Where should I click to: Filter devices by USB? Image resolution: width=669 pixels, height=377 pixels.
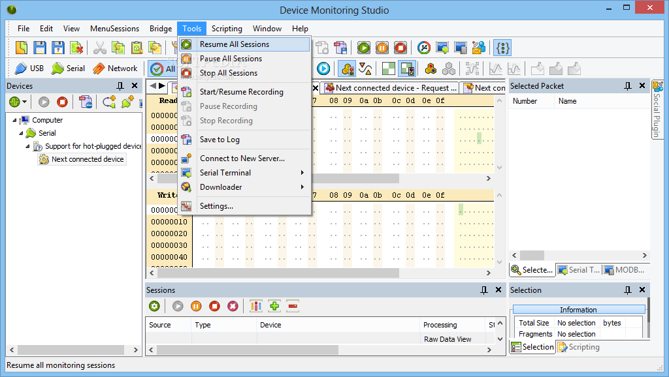tap(29, 68)
